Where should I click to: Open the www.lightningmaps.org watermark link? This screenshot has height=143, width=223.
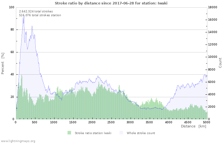tap(18, 141)
